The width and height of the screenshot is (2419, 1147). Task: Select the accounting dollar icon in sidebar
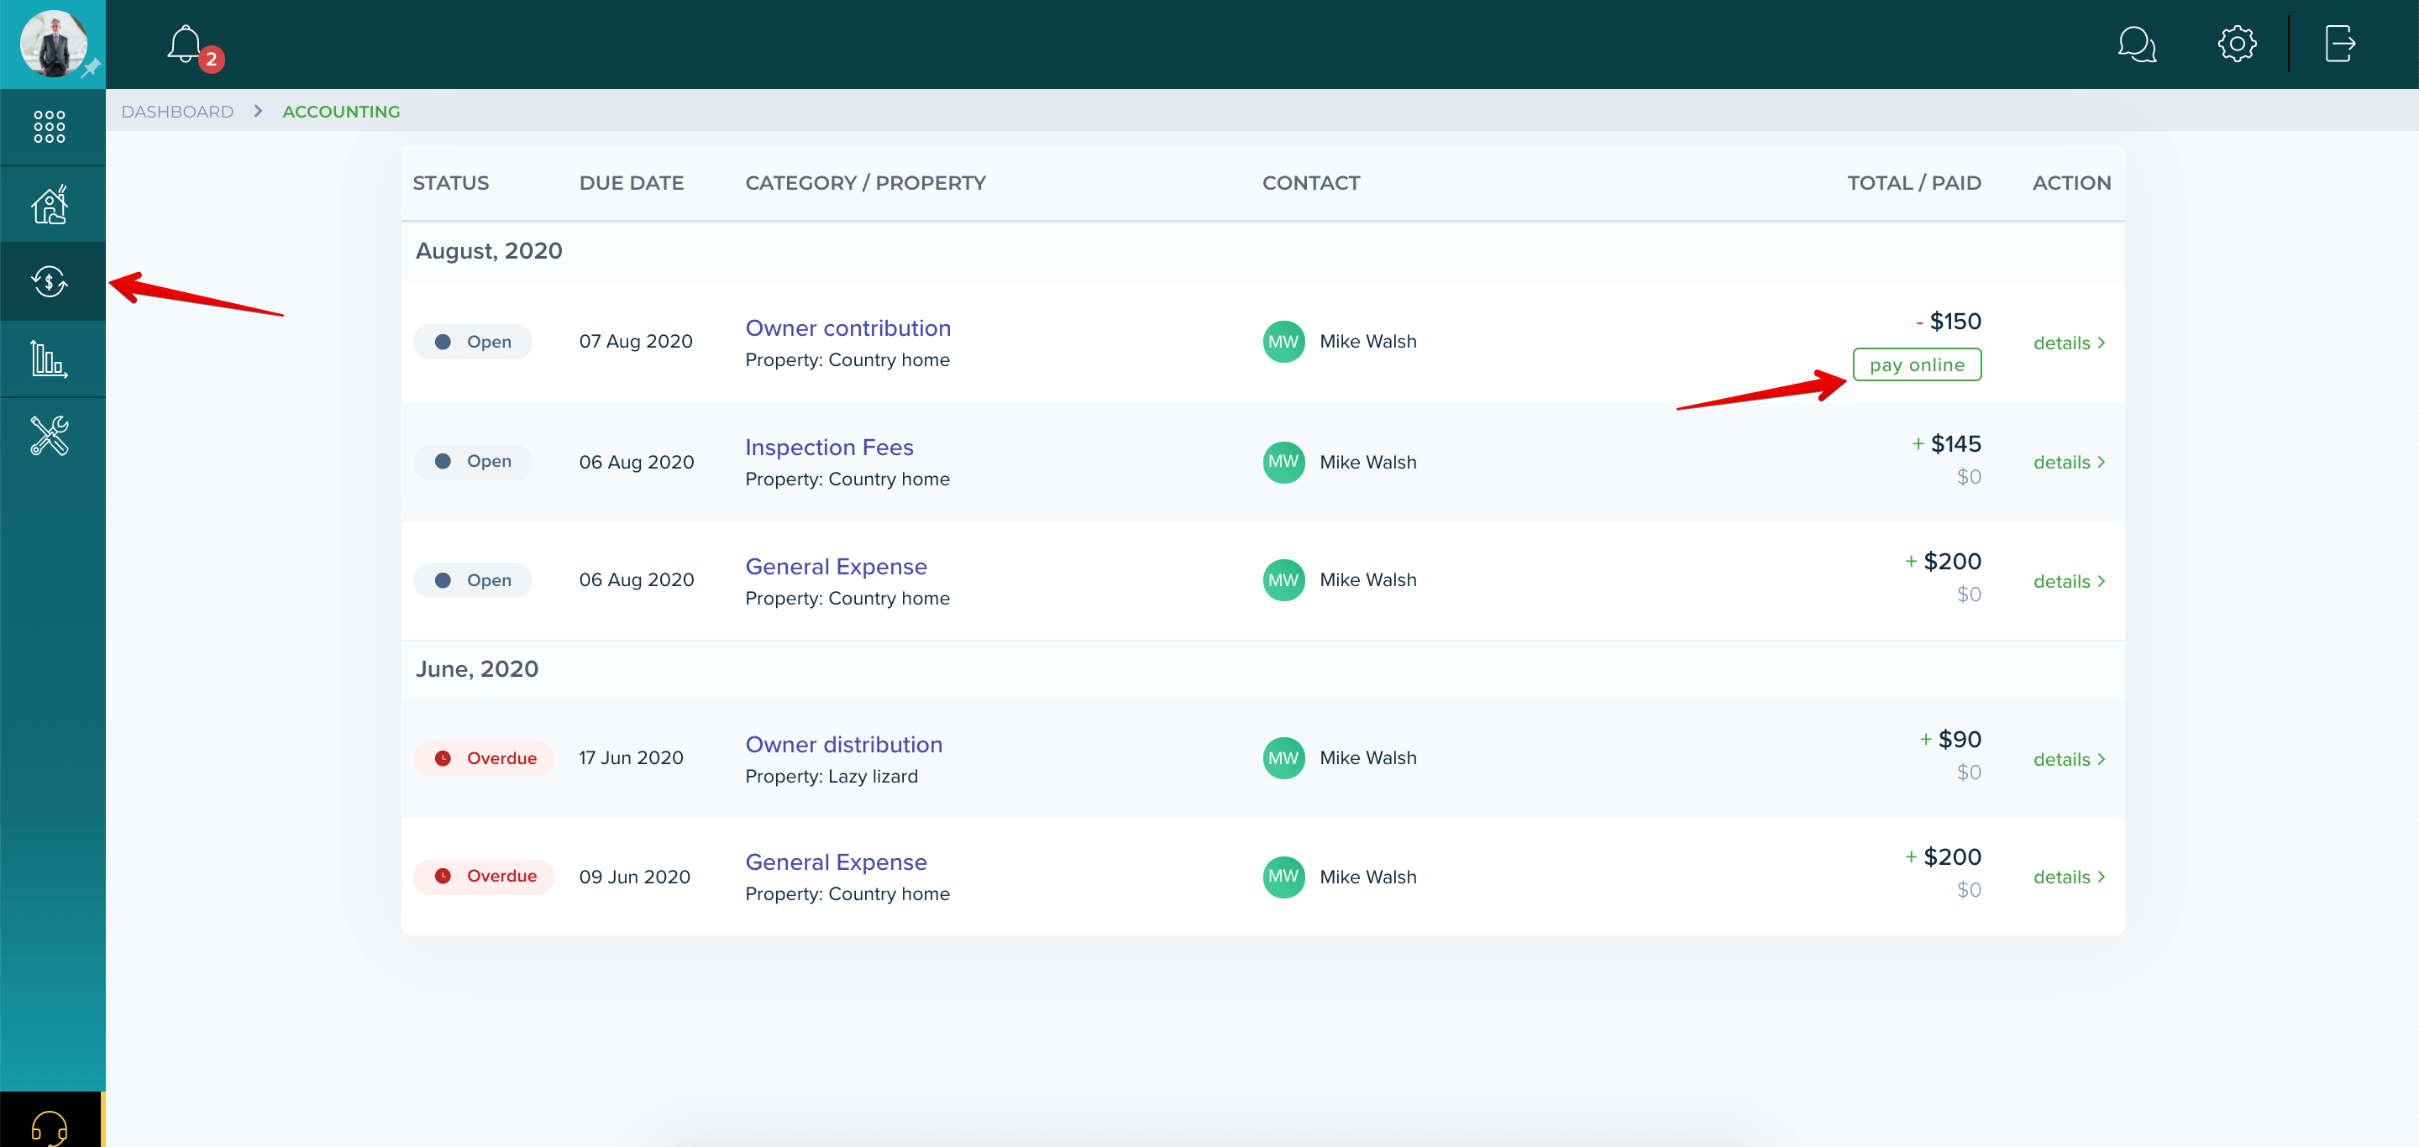click(50, 280)
